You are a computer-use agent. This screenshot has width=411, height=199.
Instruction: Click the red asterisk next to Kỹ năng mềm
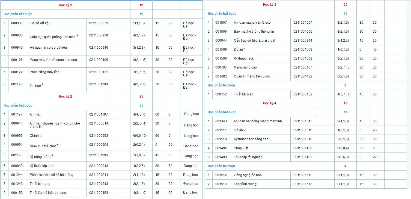tap(52, 156)
